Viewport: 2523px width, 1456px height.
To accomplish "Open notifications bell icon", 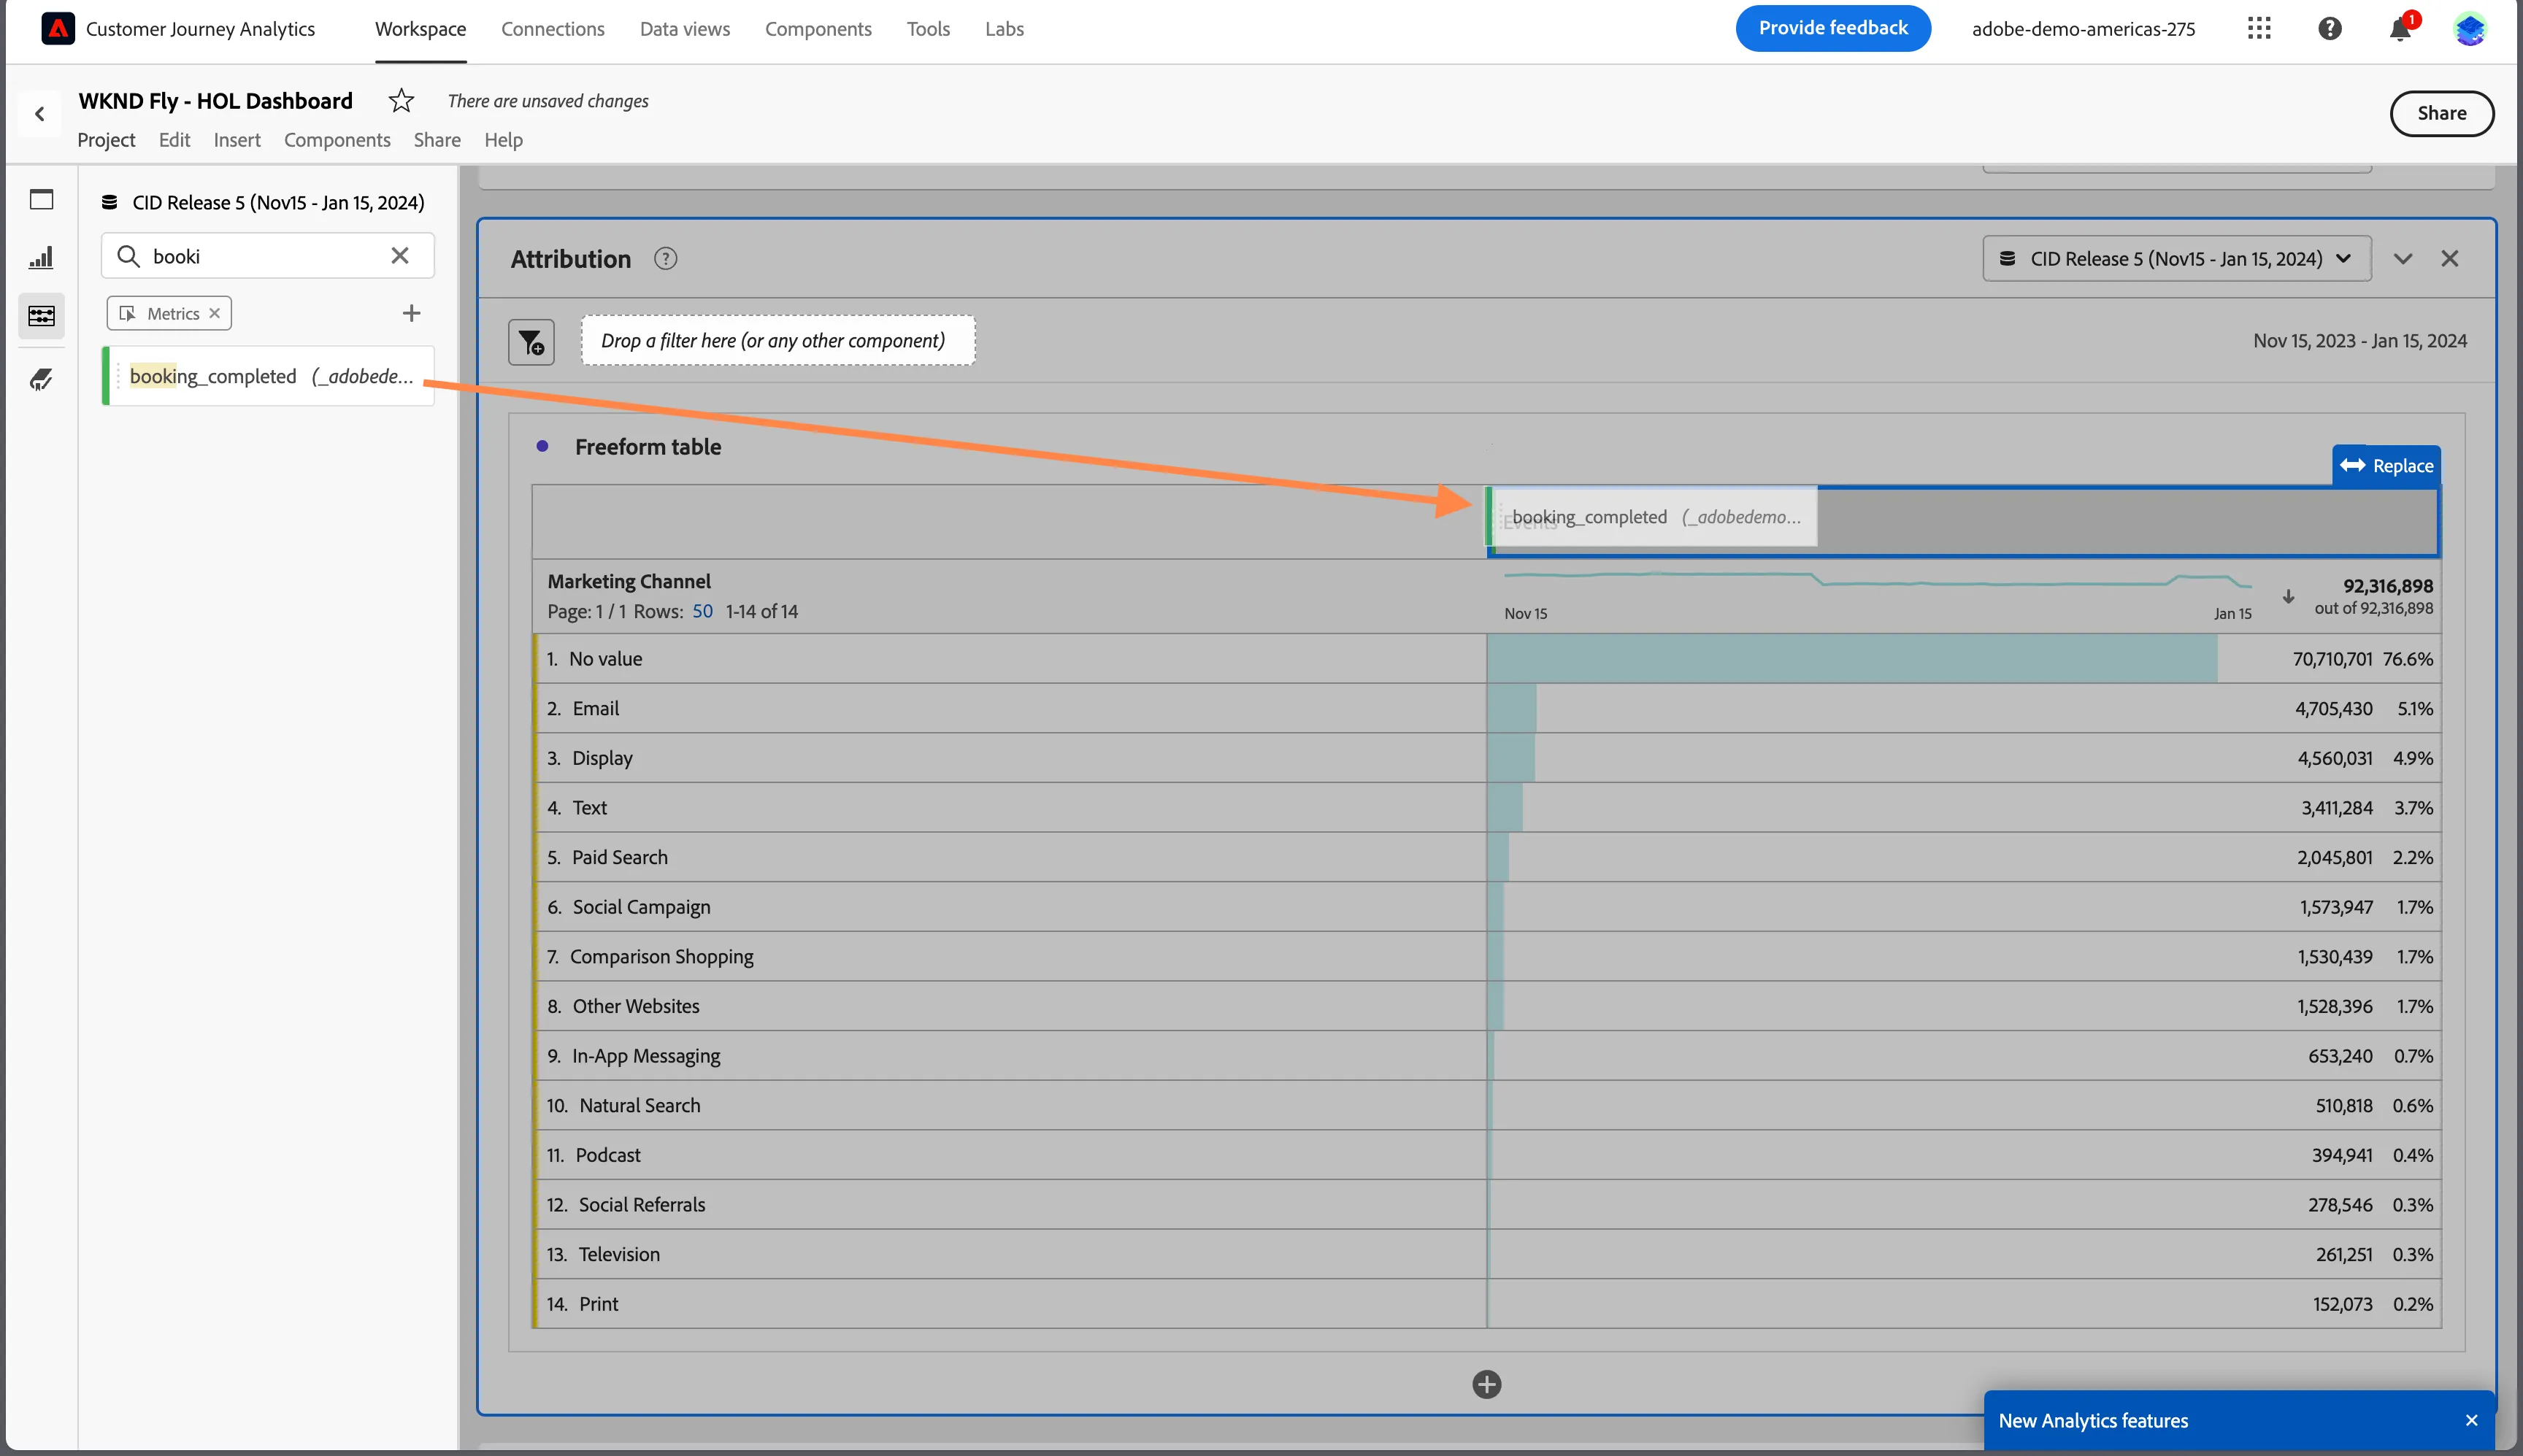I will tap(2400, 29).
